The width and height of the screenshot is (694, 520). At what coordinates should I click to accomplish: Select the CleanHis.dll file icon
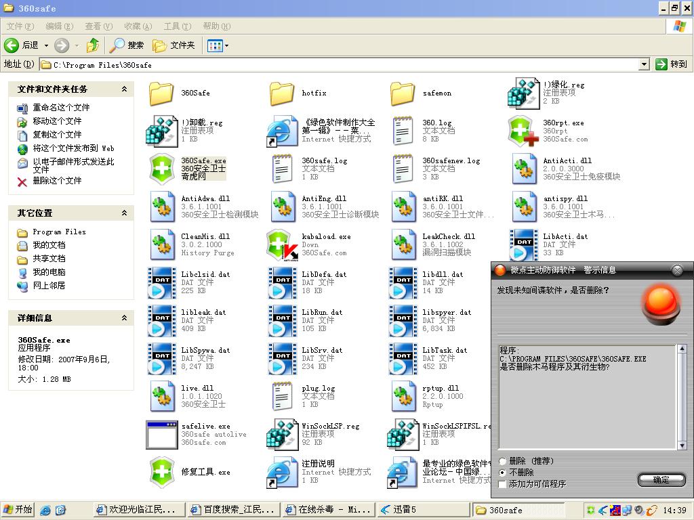point(161,245)
